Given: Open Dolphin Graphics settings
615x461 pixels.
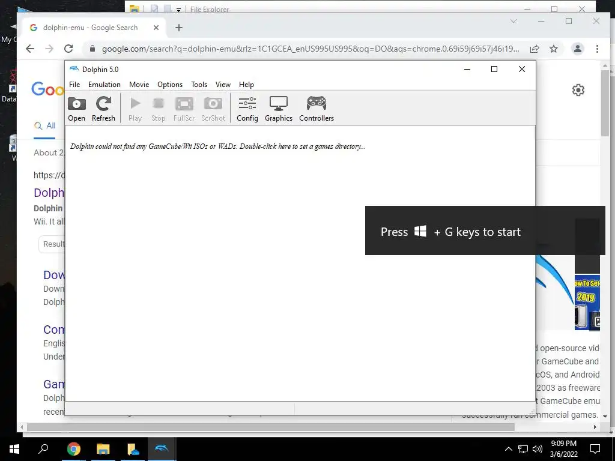Looking at the screenshot, I should click(279, 109).
